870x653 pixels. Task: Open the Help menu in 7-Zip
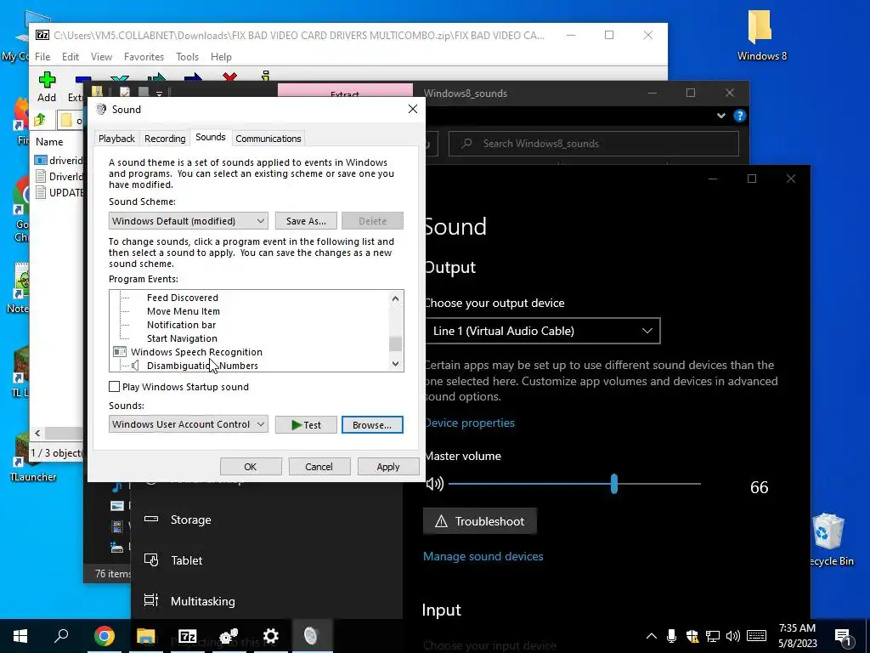coord(221,57)
